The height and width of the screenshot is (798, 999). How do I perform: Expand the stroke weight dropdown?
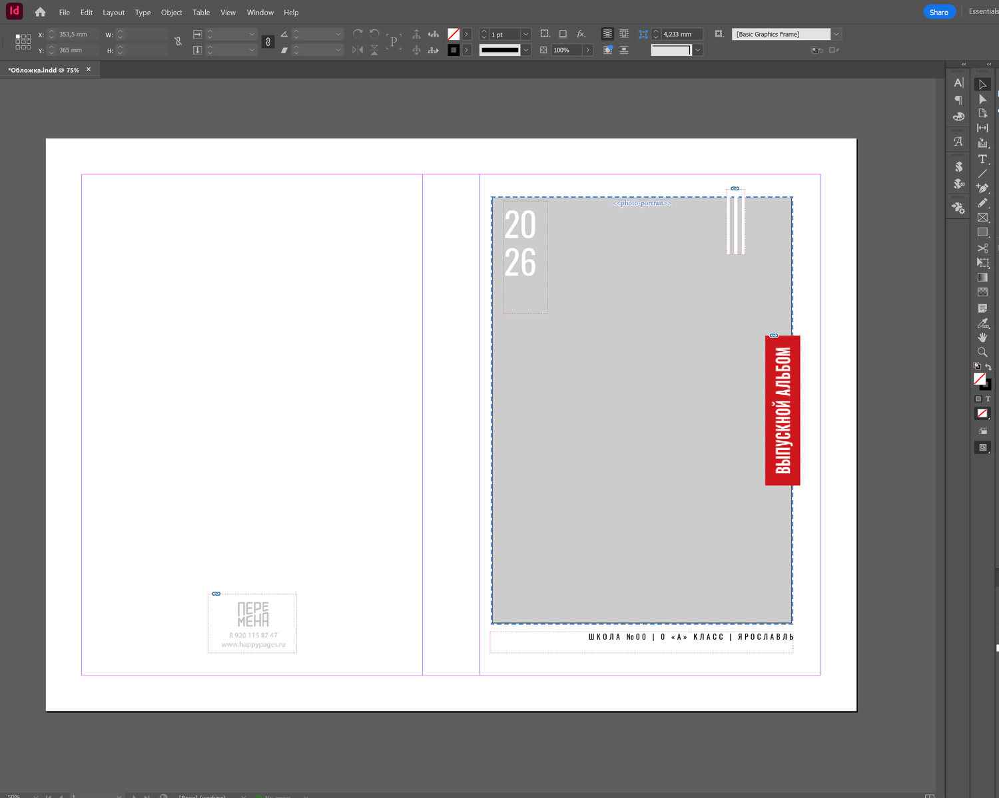click(x=525, y=35)
